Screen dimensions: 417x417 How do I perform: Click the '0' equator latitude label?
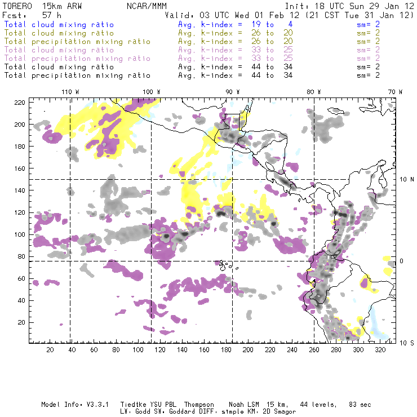(401, 261)
